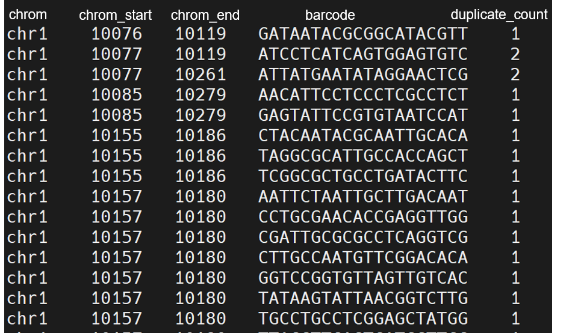
Task: Click the chrom column header
Action: pos(28,14)
